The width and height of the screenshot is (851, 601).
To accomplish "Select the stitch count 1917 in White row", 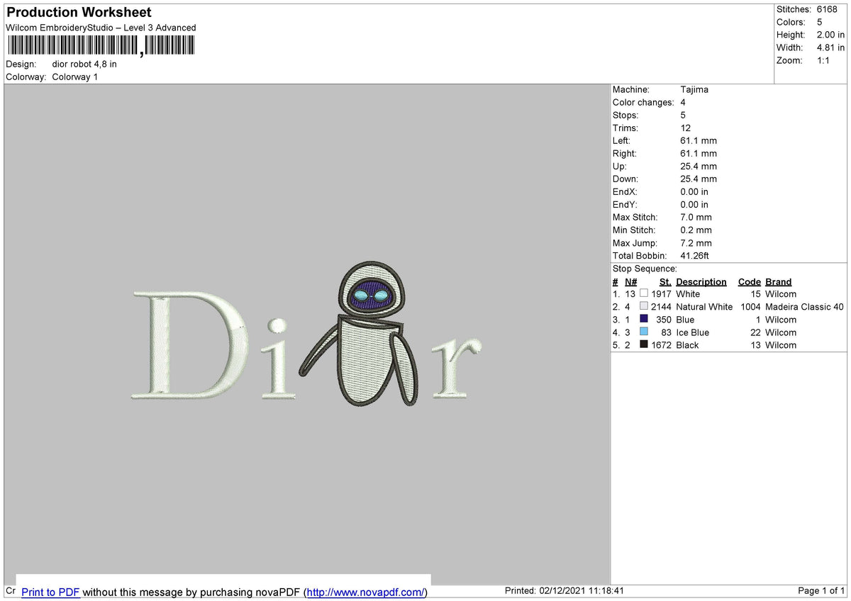I will coord(661,294).
